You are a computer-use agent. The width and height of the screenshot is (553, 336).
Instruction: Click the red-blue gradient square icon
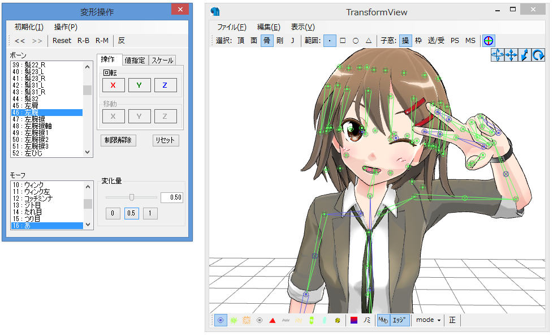(353, 320)
